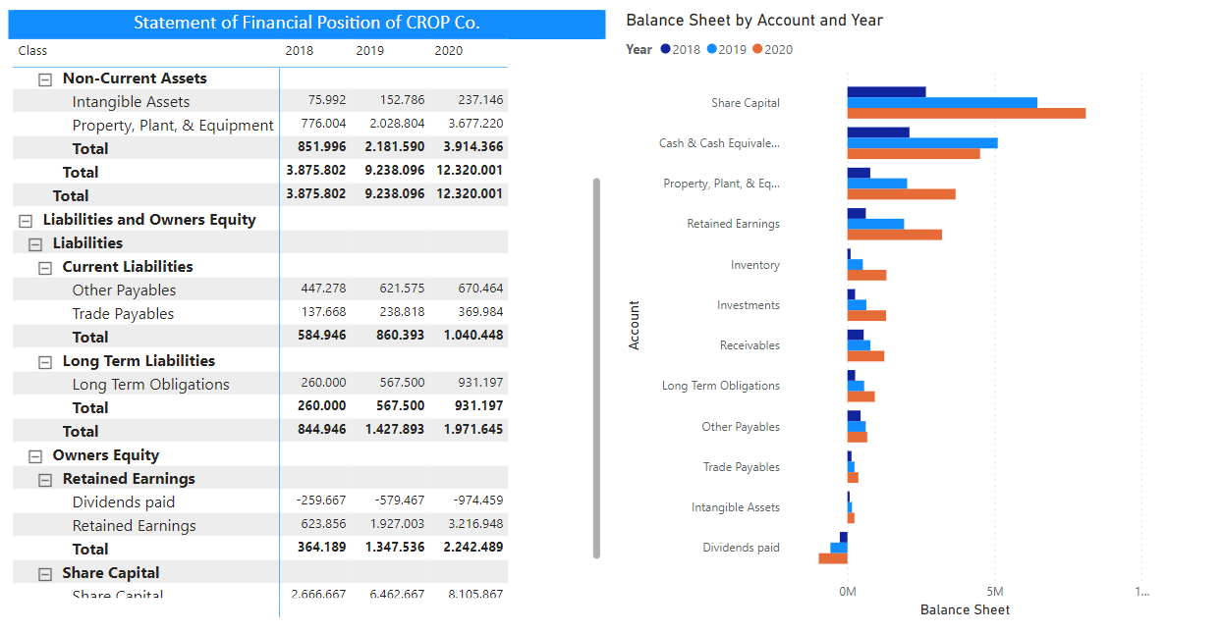1222x633 pixels.
Task: Click Intangible Assets 2020 value 237.146
Action: coord(480,100)
